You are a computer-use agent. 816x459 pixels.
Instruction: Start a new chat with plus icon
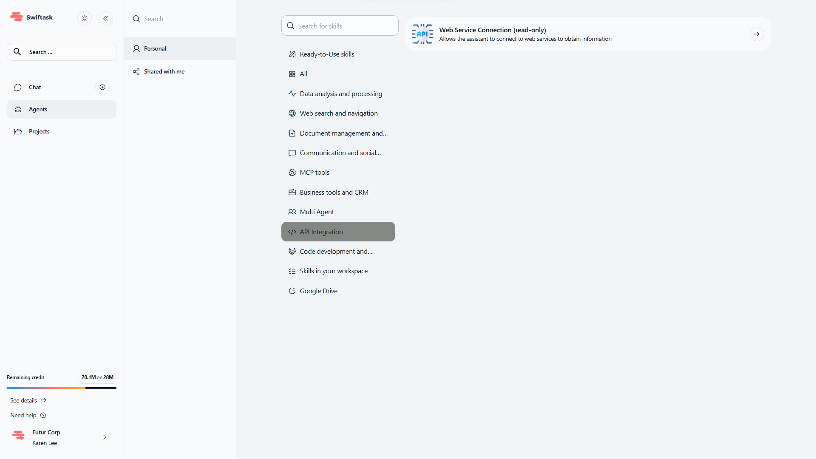[102, 87]
